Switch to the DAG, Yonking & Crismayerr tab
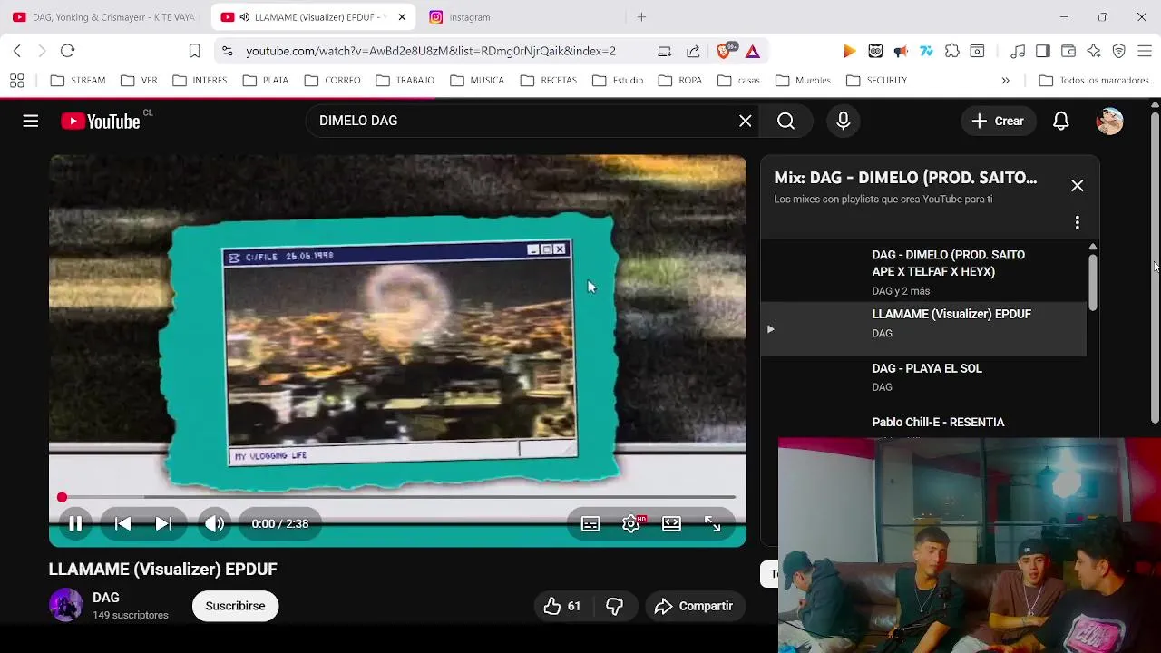The image size is (1161, 653). tap(103, 17)
